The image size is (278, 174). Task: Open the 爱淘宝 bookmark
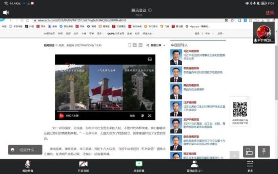(104, 26)
